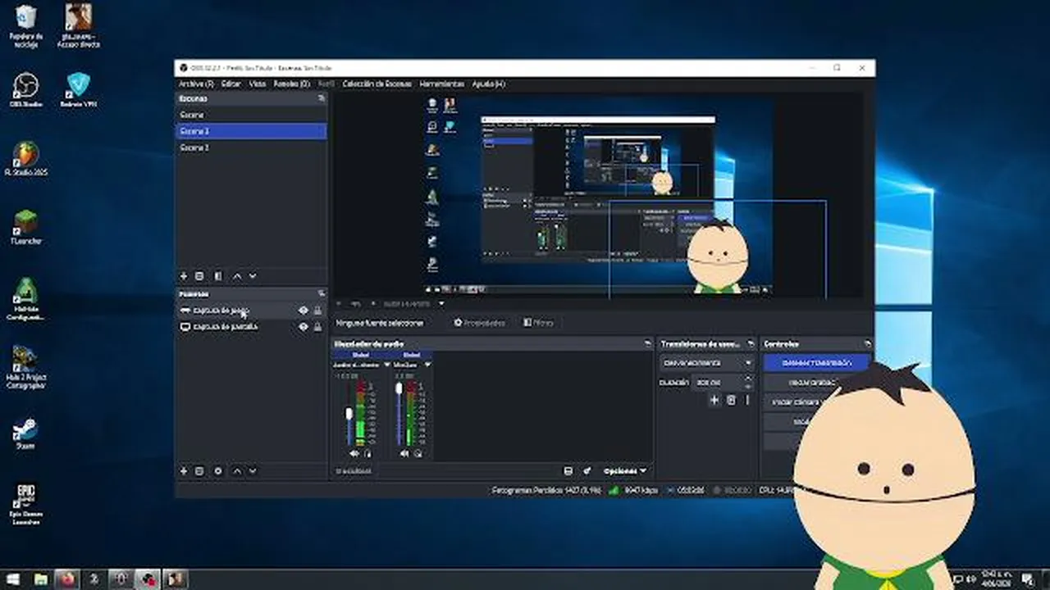Open scene filters icon in Escenas toolbar
The width and height of the screenshot is (1050, 590).
coord(218,277)
